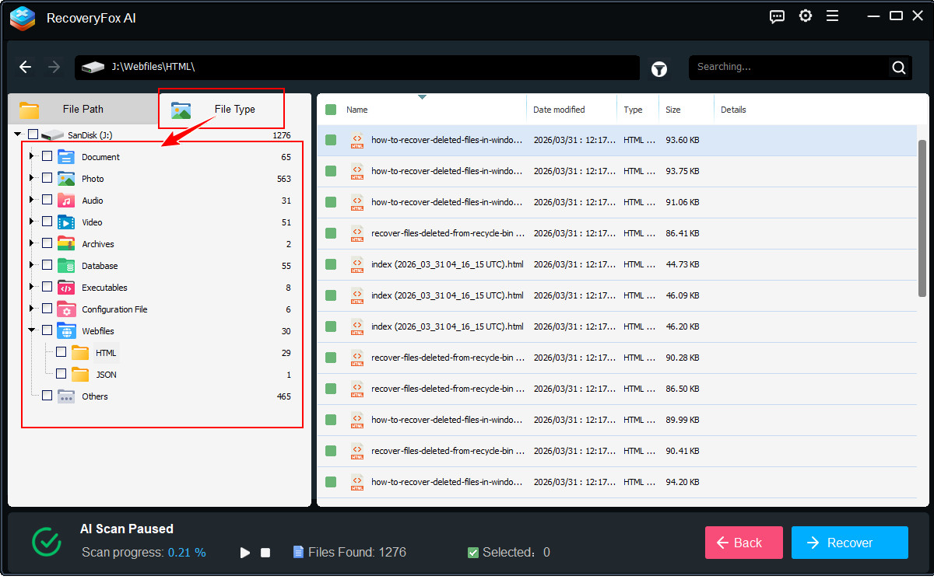Check the Audio checkbox
Image resolution: width=934 pixels, height=583 pixels.
pyautogui.click(x=47, y=200)
